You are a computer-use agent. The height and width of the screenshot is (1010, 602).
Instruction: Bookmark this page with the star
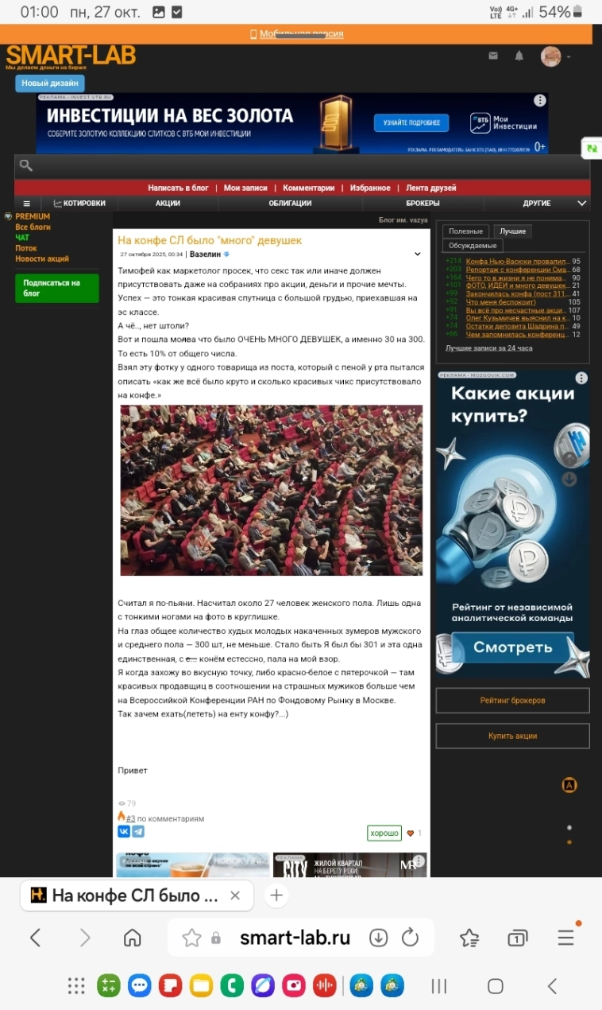[x=191, y=938]
